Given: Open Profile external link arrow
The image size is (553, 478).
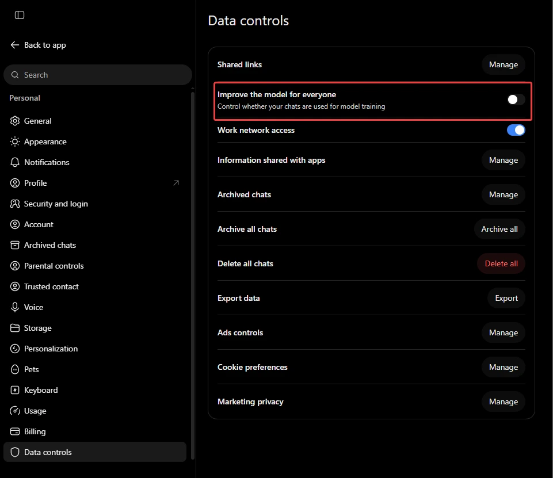Looking at the screenshot, I should [x=176, y=182].
